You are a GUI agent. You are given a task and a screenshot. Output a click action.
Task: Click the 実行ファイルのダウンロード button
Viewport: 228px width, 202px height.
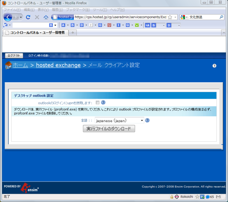pyautogui.click(x=109, y=129)
